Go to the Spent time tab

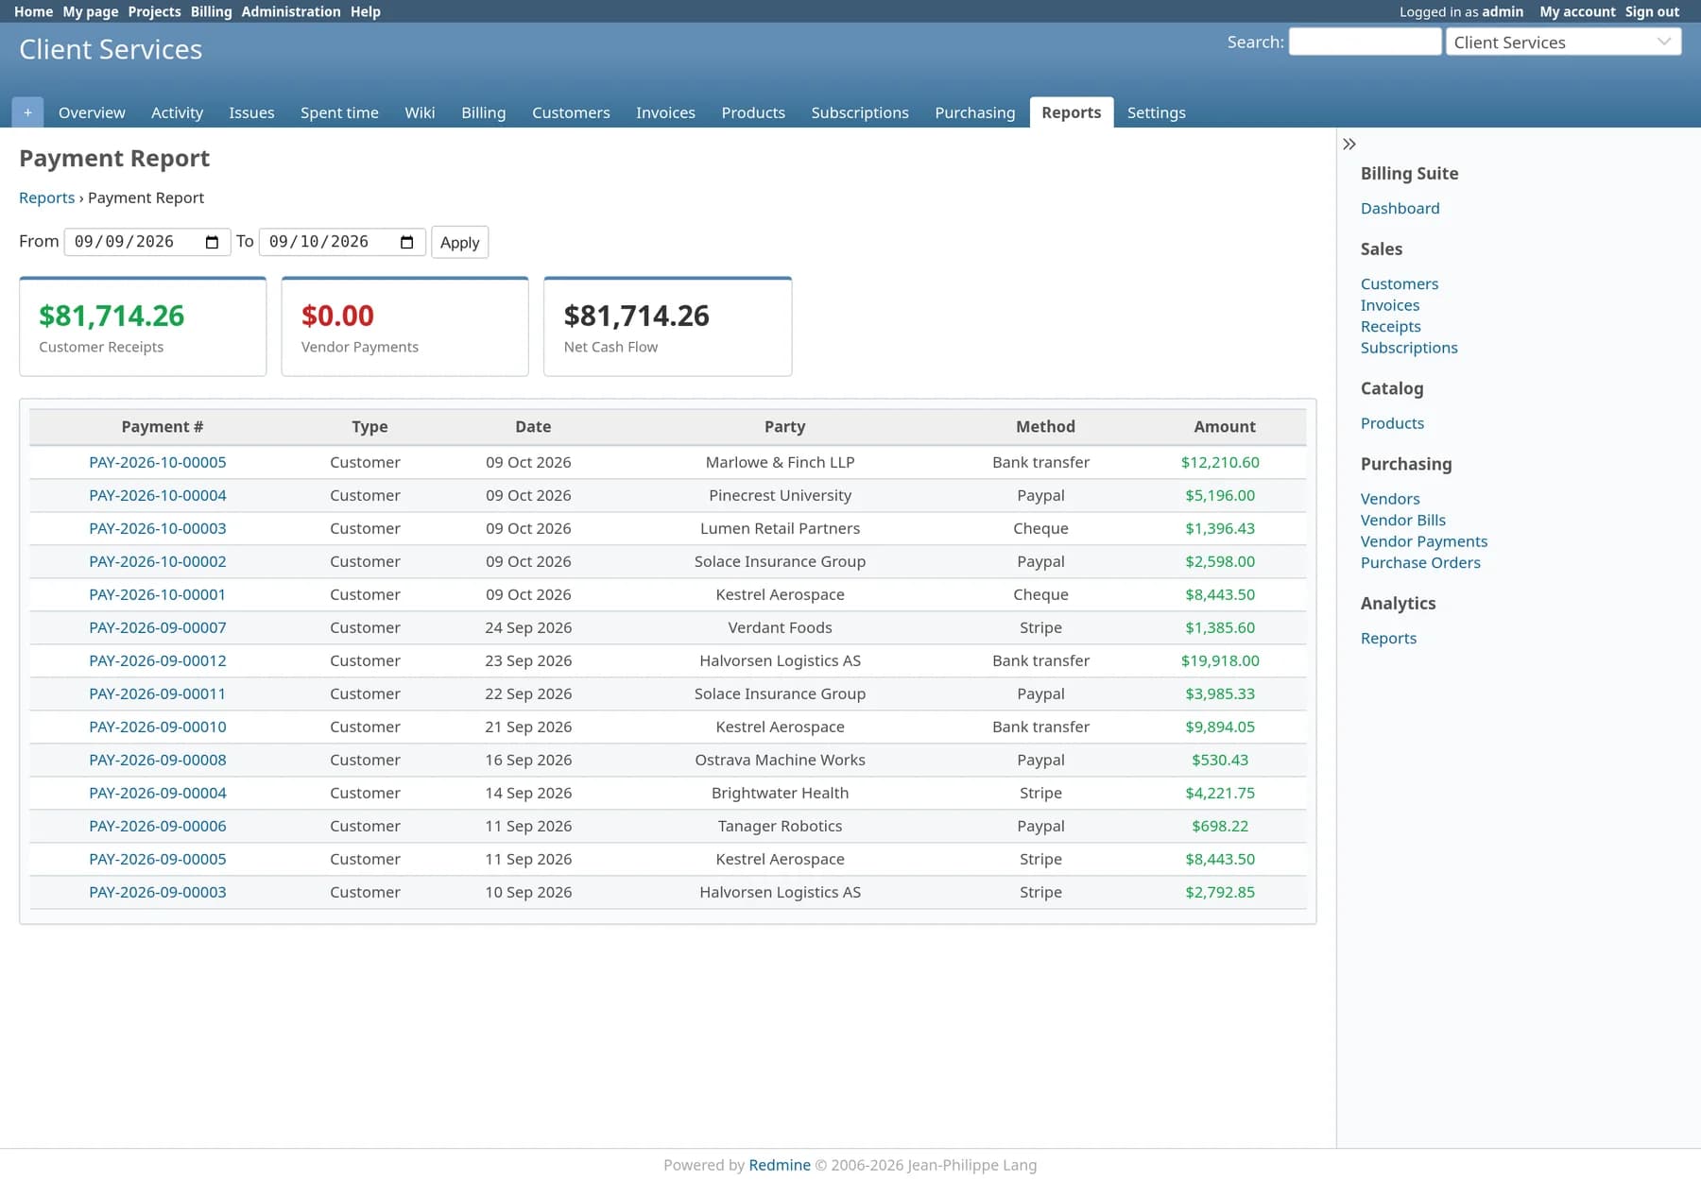[x=339, y=112]
